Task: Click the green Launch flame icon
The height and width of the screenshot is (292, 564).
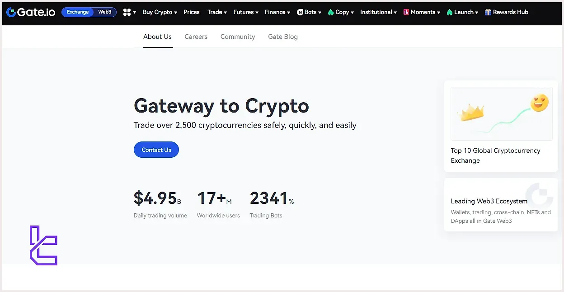Action: click(450, 12)
